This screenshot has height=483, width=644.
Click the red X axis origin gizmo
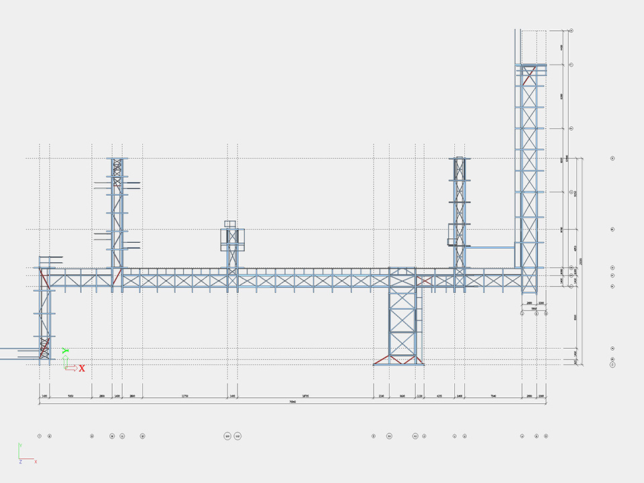pos(81,368)
